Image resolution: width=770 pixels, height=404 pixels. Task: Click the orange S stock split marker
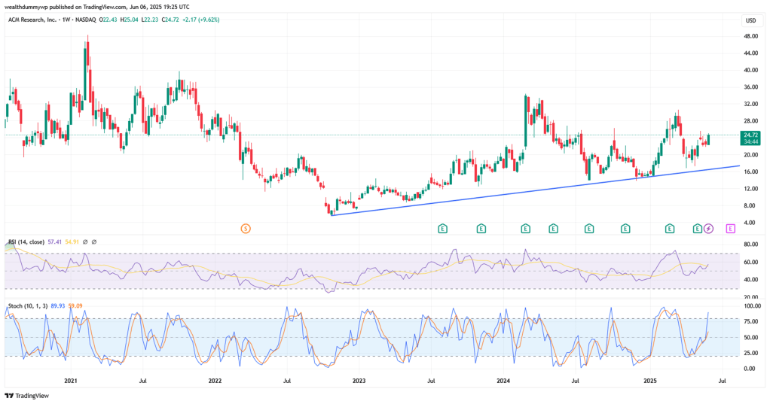point(246,229)
